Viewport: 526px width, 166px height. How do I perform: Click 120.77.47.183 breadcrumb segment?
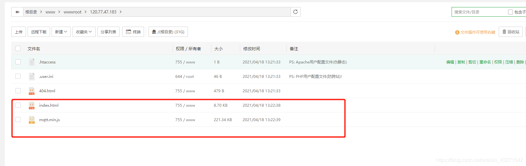click(x=103, y=12)
